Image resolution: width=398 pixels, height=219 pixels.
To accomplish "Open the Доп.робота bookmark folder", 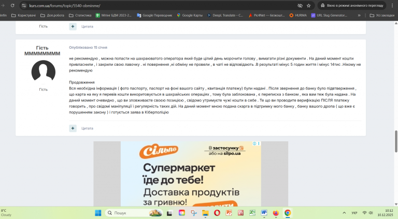I will [x=52, y=15].
